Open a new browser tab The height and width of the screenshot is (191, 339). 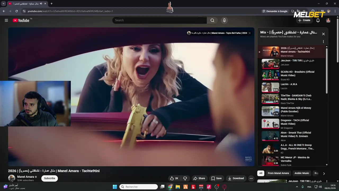(51, 4)
